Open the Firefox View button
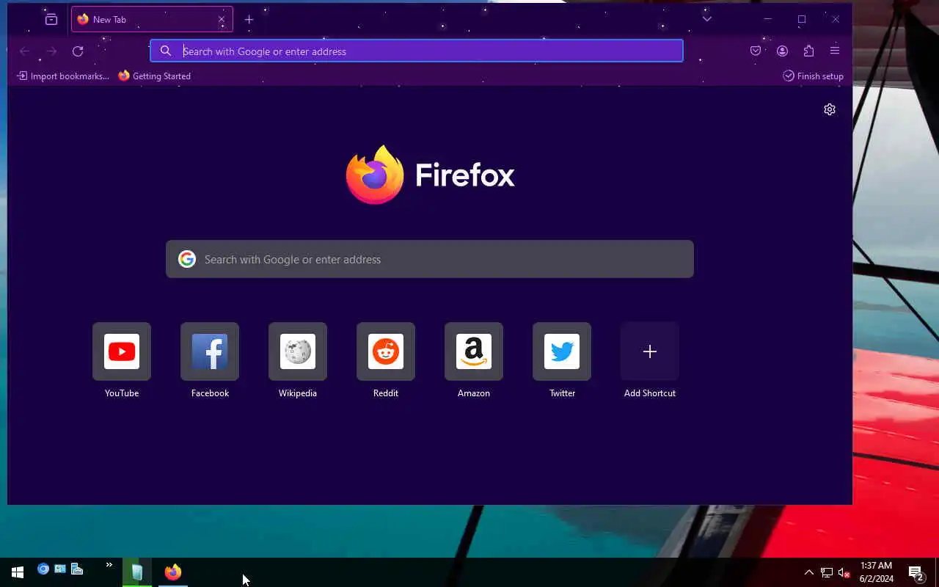This screenshot has height=587, width=939. pos(51,20)
